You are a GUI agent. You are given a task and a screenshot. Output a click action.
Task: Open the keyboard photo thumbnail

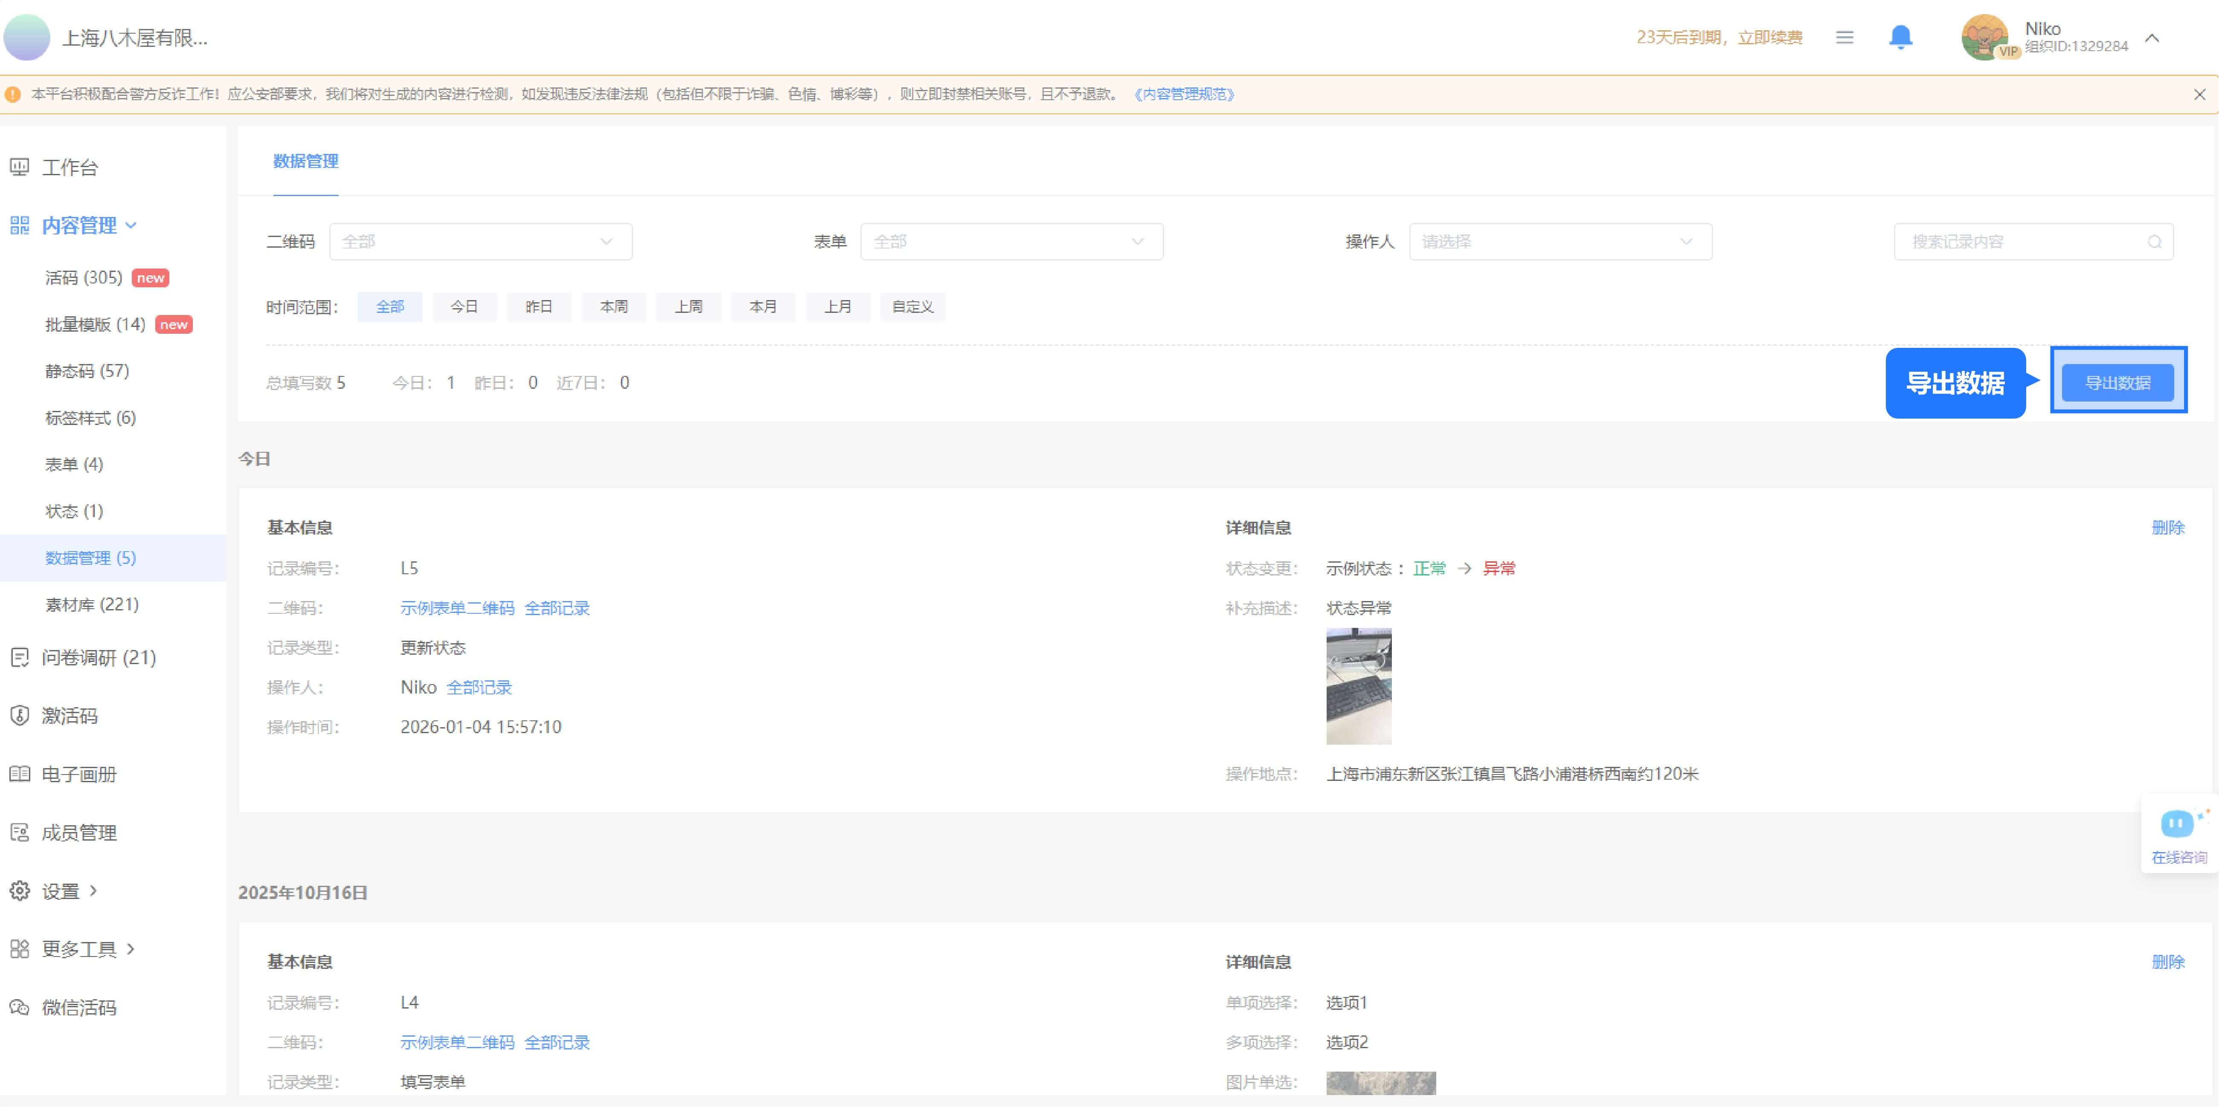click(1359, 686)
